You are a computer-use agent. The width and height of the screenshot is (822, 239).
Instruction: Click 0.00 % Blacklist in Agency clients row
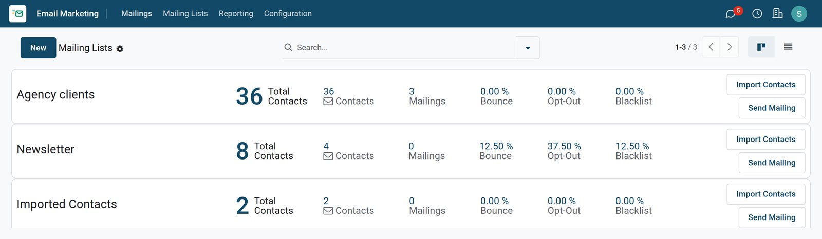633,96
